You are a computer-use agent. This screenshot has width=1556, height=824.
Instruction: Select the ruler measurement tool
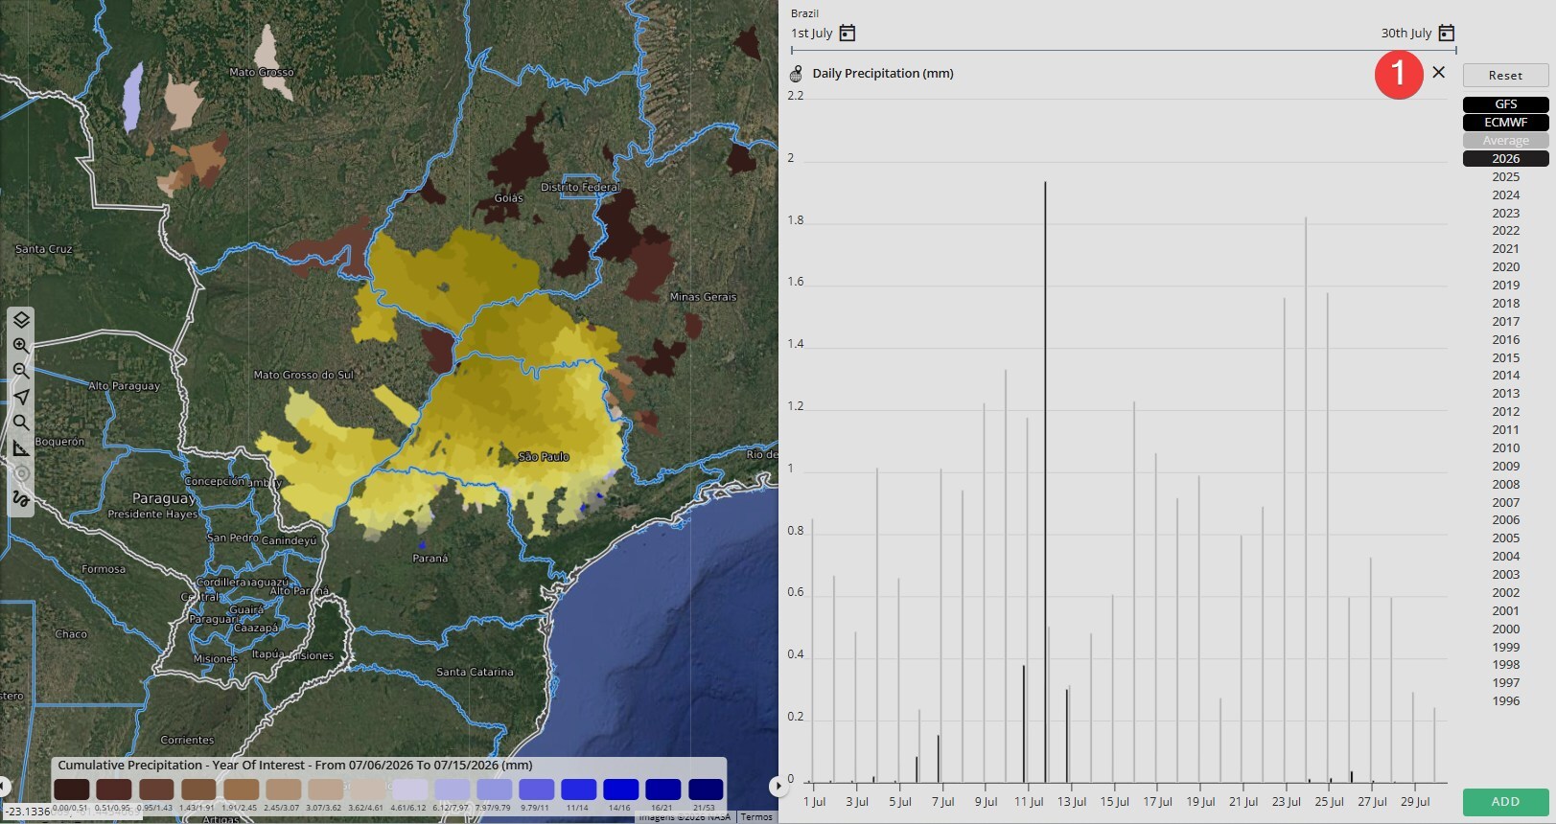pos(21,447)
